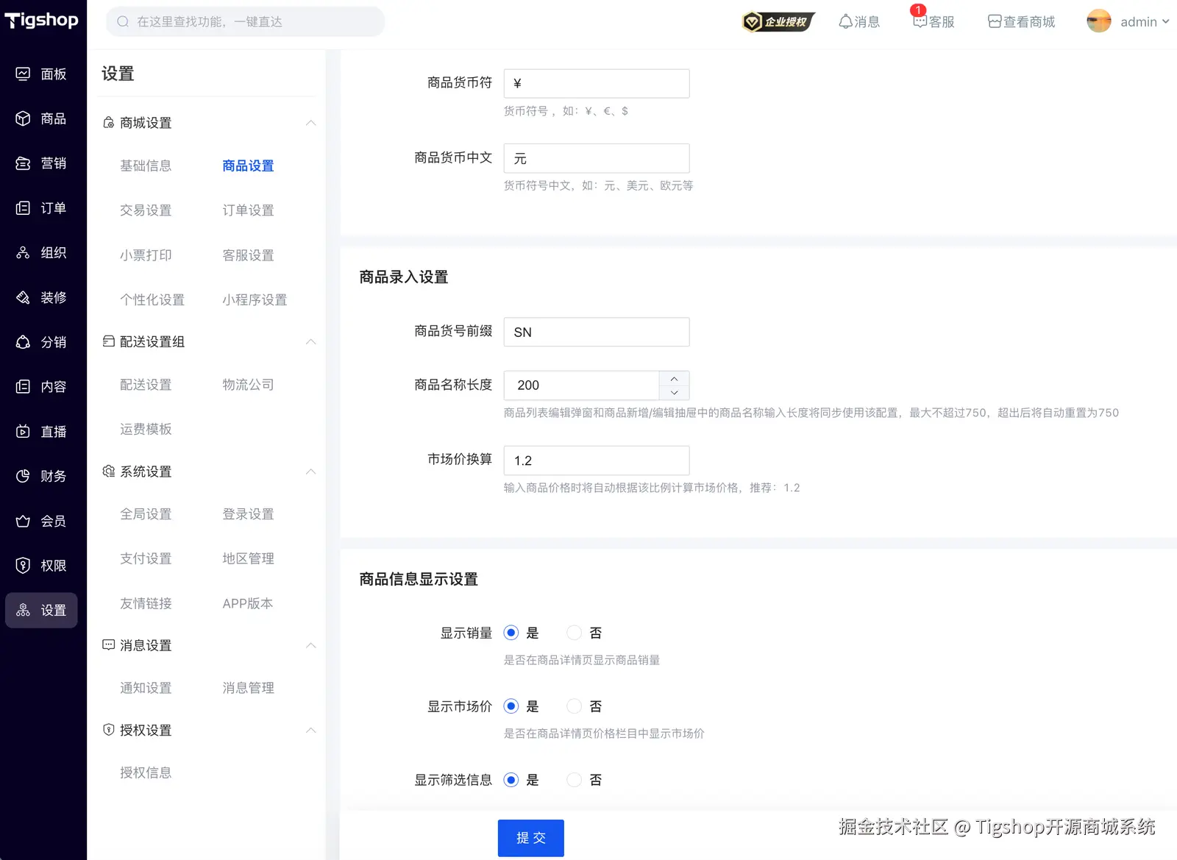This screenshot has width=1177, height=860.
Task: Focus the 商品货币符 input field
Action: click(x=597, y=83)
